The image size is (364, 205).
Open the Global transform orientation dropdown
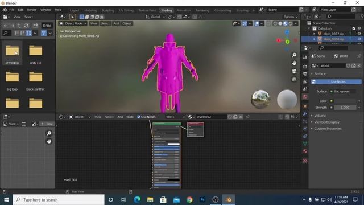pyautogui.click(x=155, y=17)
